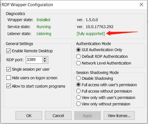
Task: Uncheck Single session per user
Action: 9,69
